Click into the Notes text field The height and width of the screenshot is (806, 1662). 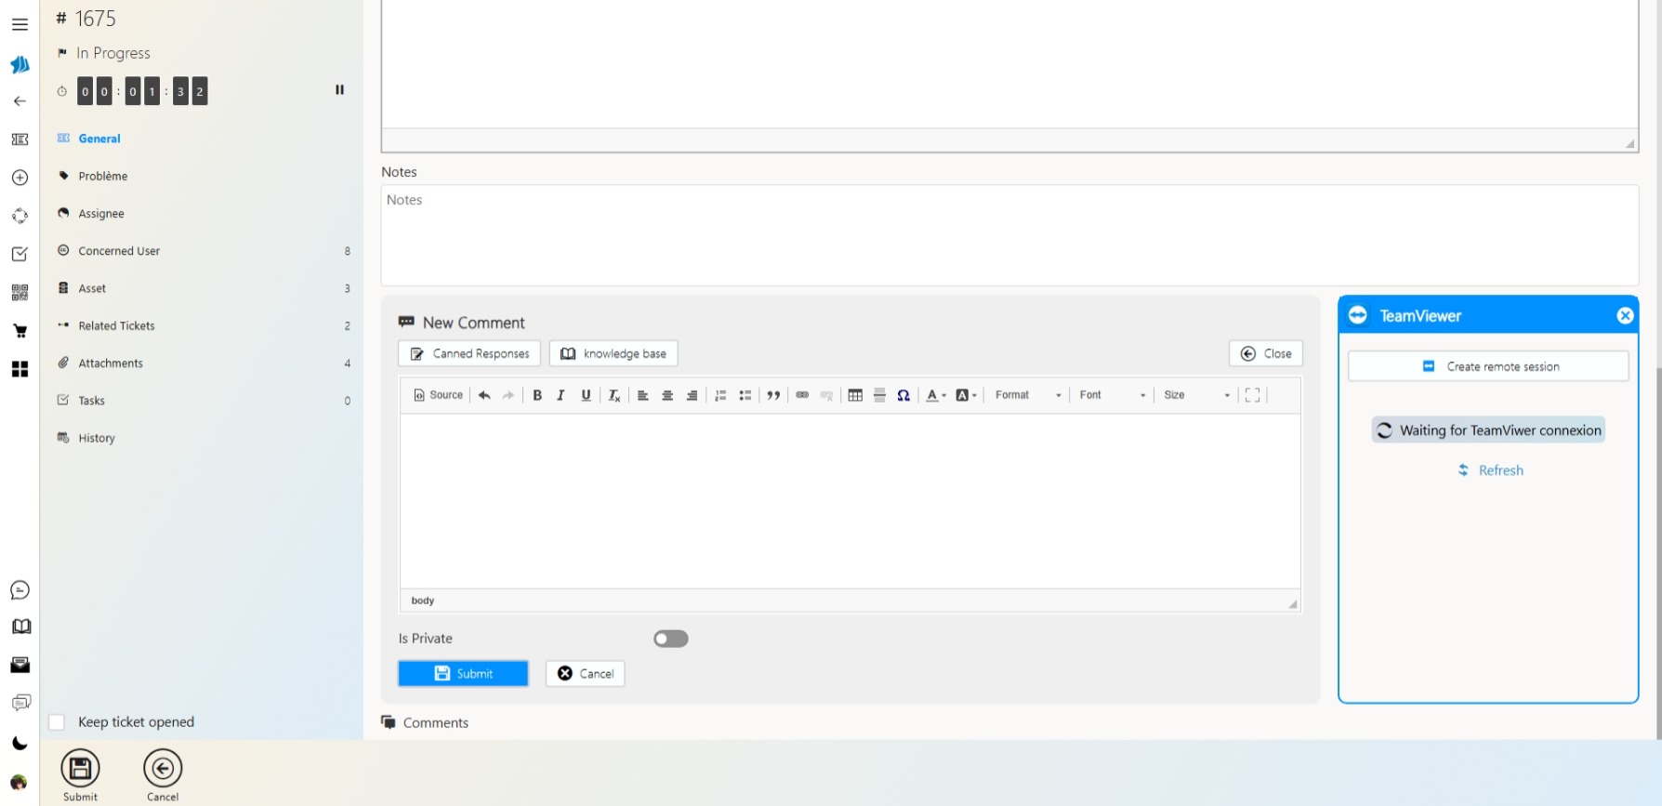tap(1009, 234)
